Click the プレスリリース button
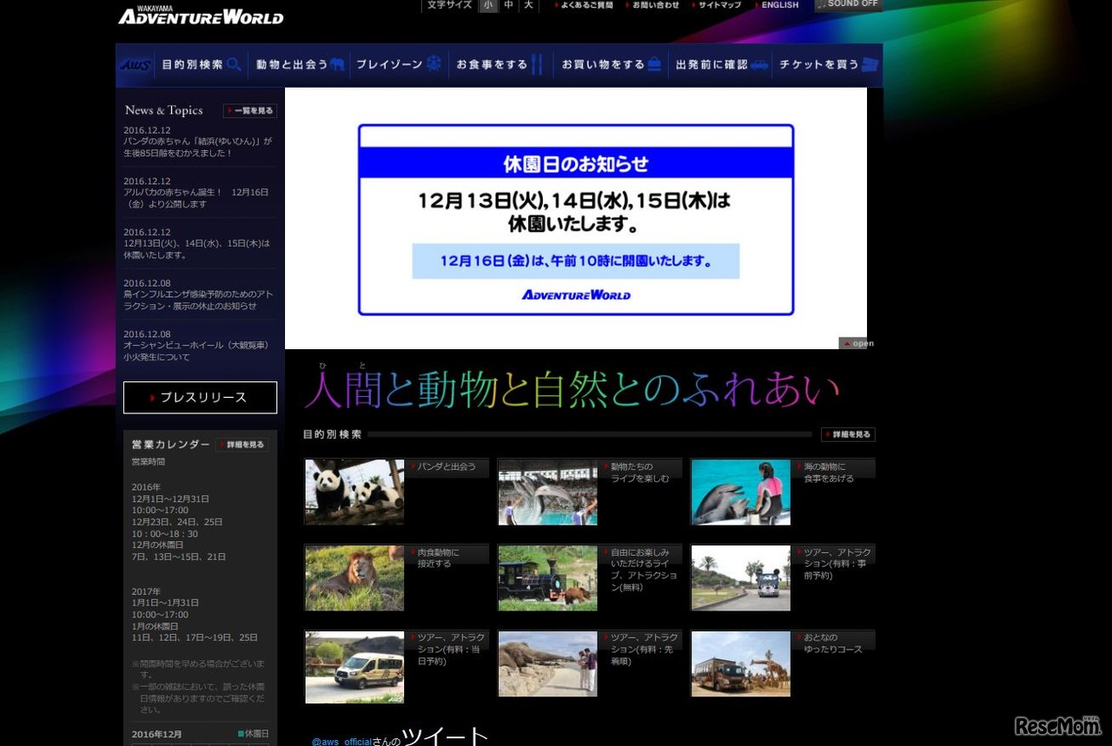The image size is (1112, 746). click(200, 398)
